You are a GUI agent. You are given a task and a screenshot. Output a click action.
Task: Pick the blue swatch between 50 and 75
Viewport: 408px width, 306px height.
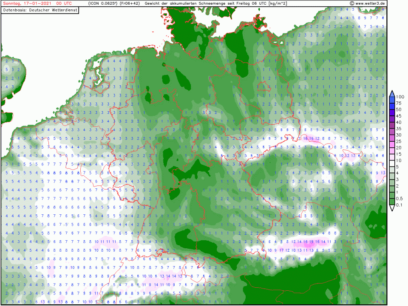(x=392, y=106)
